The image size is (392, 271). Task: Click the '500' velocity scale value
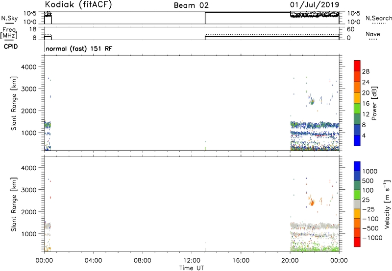tap(368, 181)
